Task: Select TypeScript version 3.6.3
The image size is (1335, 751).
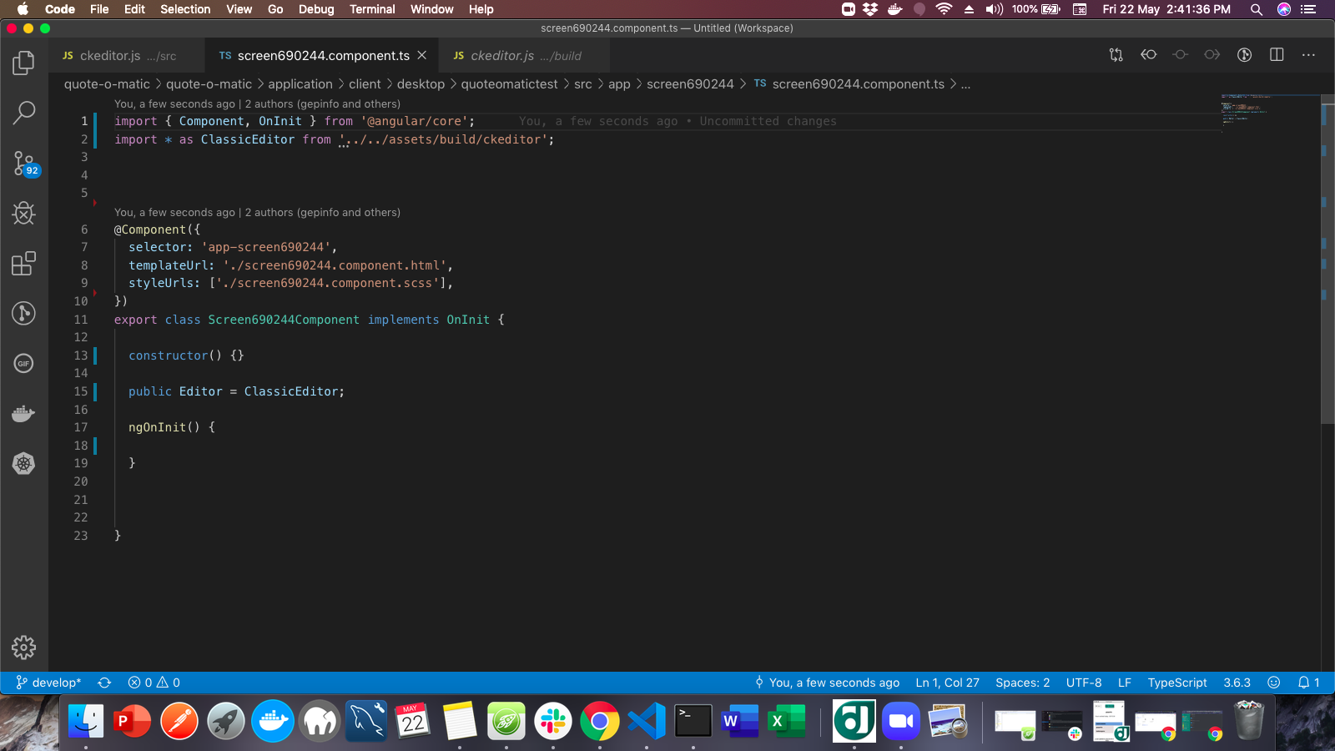Action: click(x=1237, y=683)
